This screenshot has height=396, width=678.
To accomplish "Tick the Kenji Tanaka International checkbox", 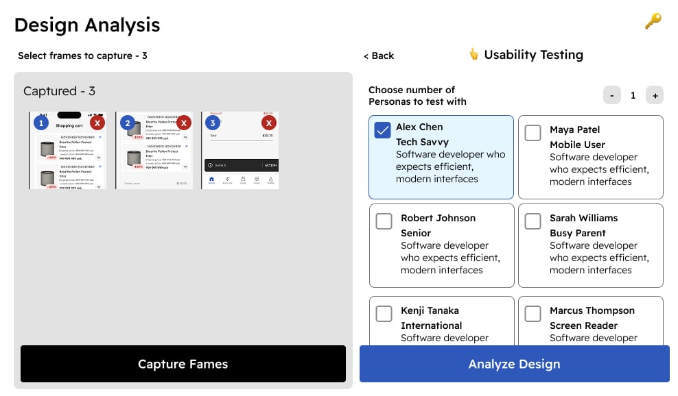I will pyautogui.click(x=384, y=314).
